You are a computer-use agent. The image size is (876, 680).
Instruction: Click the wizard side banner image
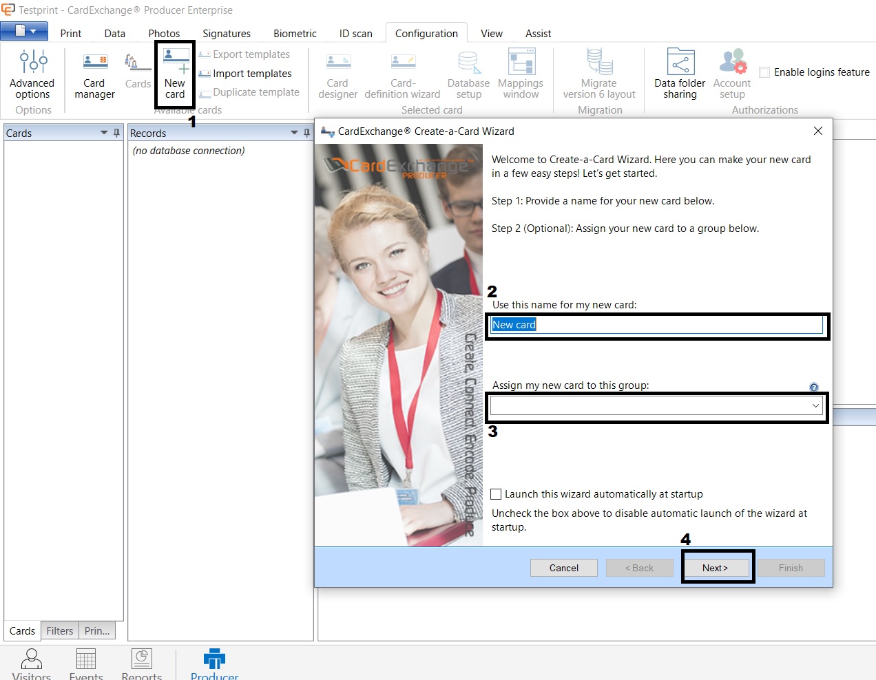coord(399,346)
